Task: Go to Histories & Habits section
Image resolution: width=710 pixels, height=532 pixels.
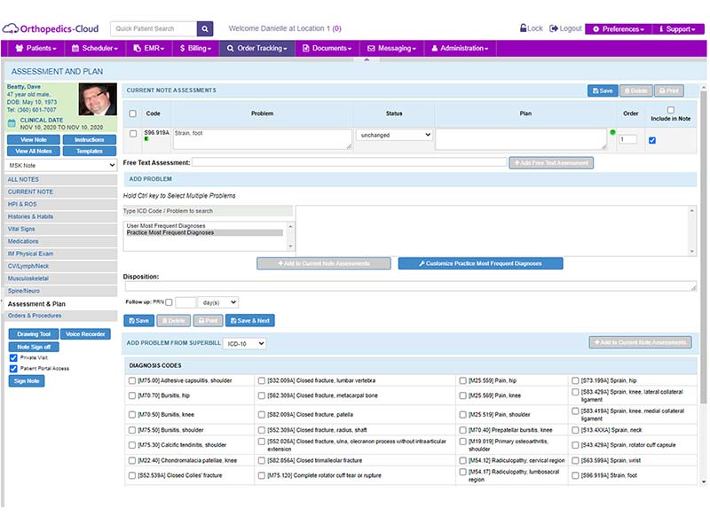Action: [61, 216]
